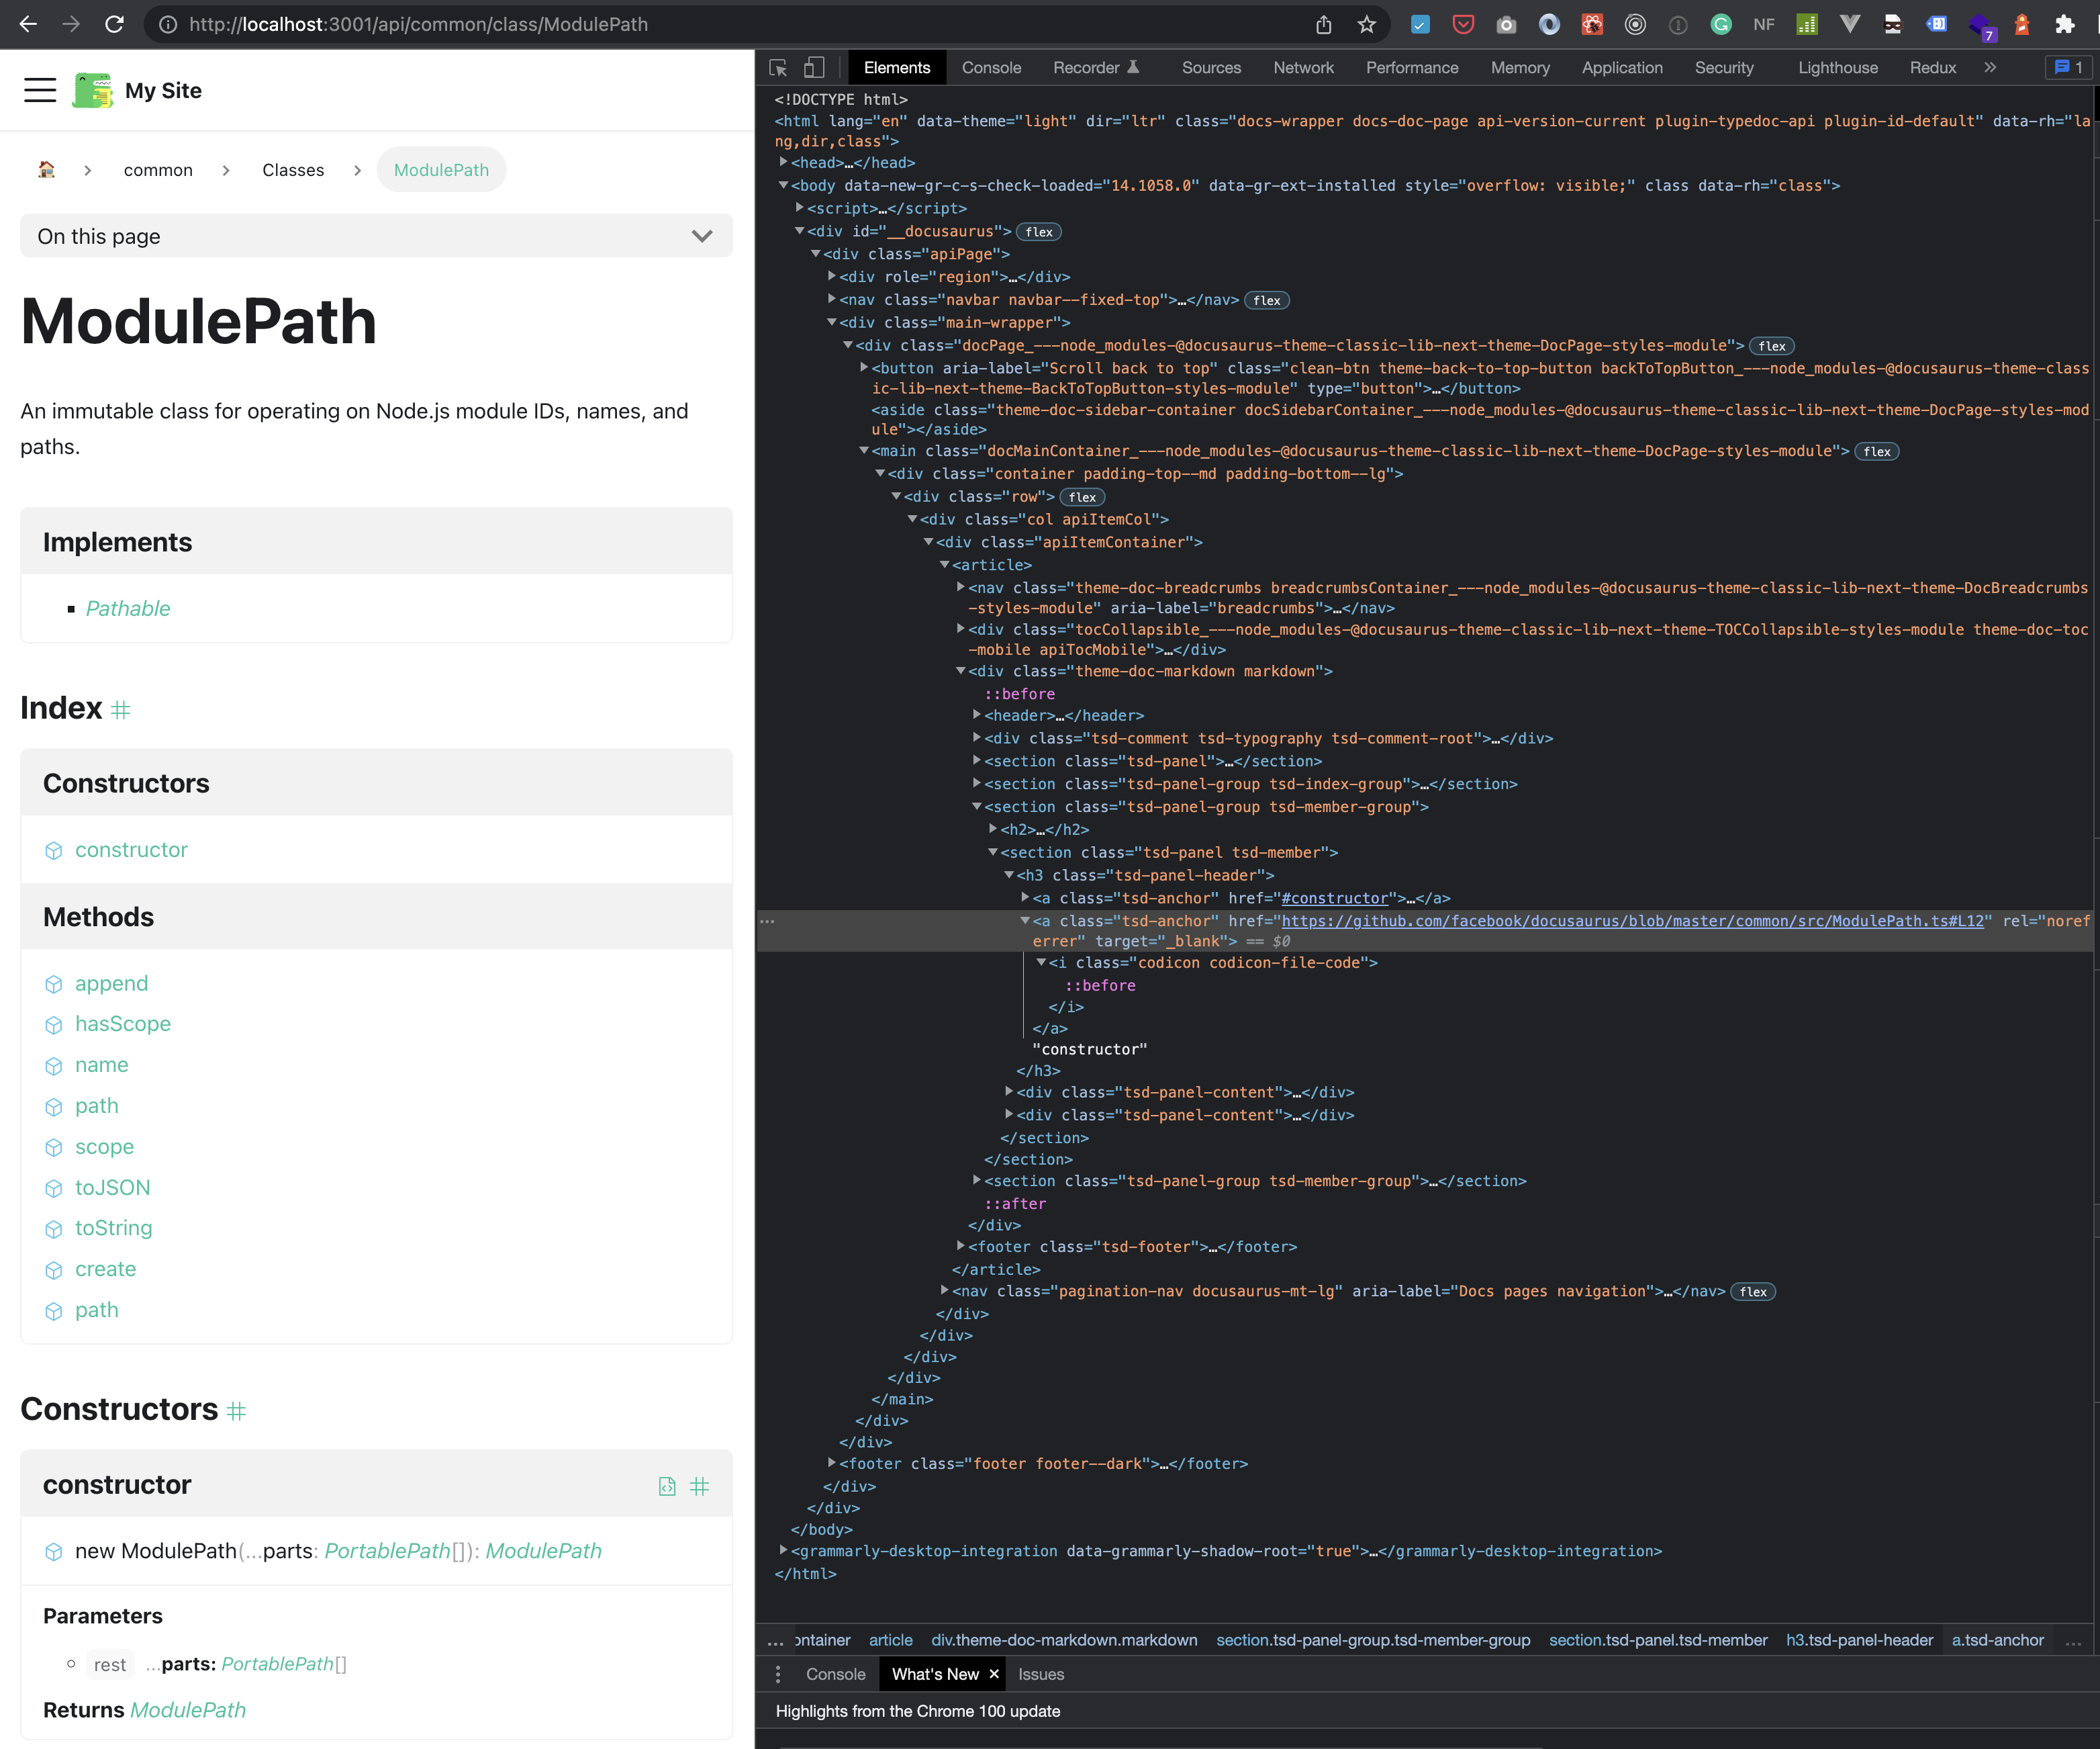
Task: Jump to the toJSON method link
Action: click(x=113, y=1187)
